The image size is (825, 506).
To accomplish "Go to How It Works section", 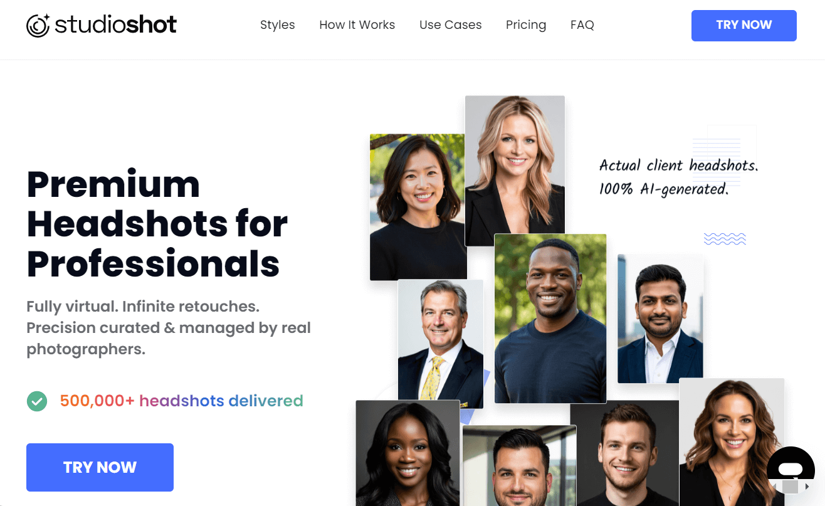I will pyautogui.click(x=357, y=25).
